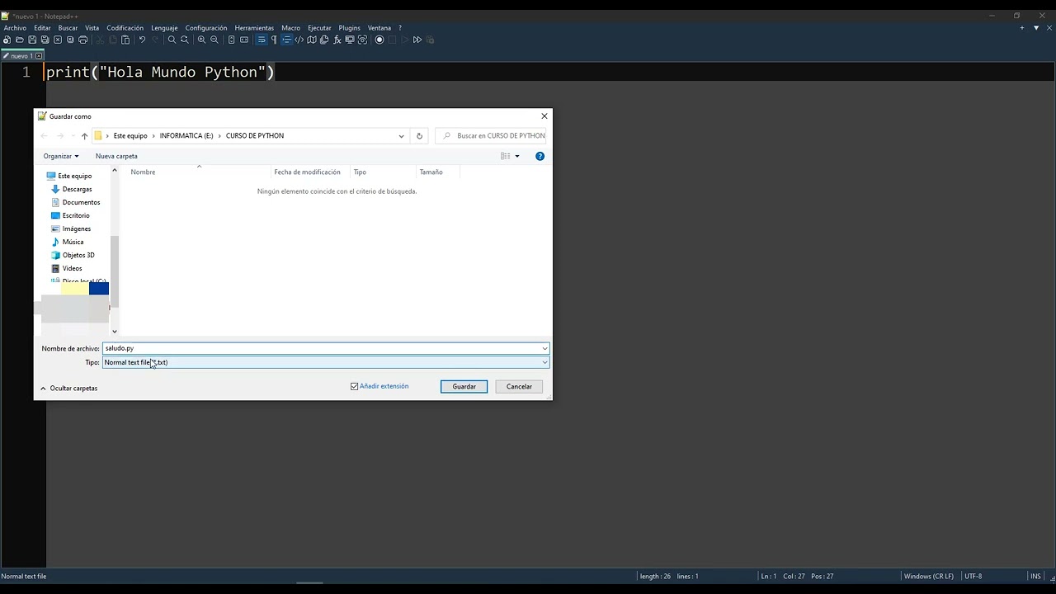This screenshot has width=1056, height=594.
Task: Click the Zoom out toolbar icon
Action: pyautogui.click(x=214, y=40)
